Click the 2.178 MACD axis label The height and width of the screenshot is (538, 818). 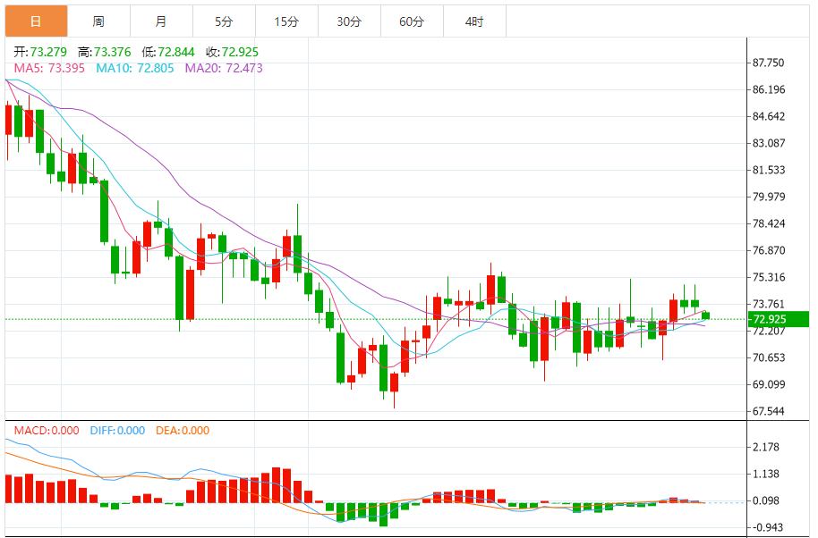pyautogui.click(x=765, y=447)
